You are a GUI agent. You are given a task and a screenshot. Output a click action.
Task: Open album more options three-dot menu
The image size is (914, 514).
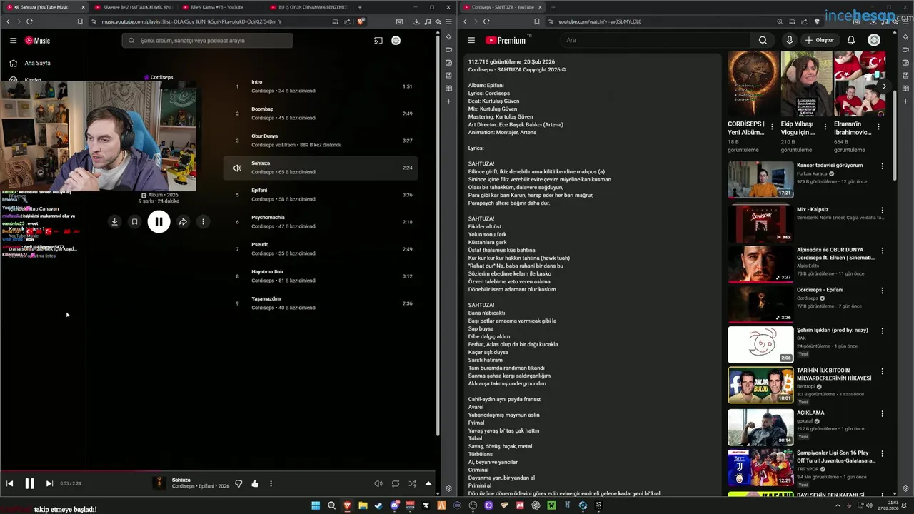pos(203,222)
